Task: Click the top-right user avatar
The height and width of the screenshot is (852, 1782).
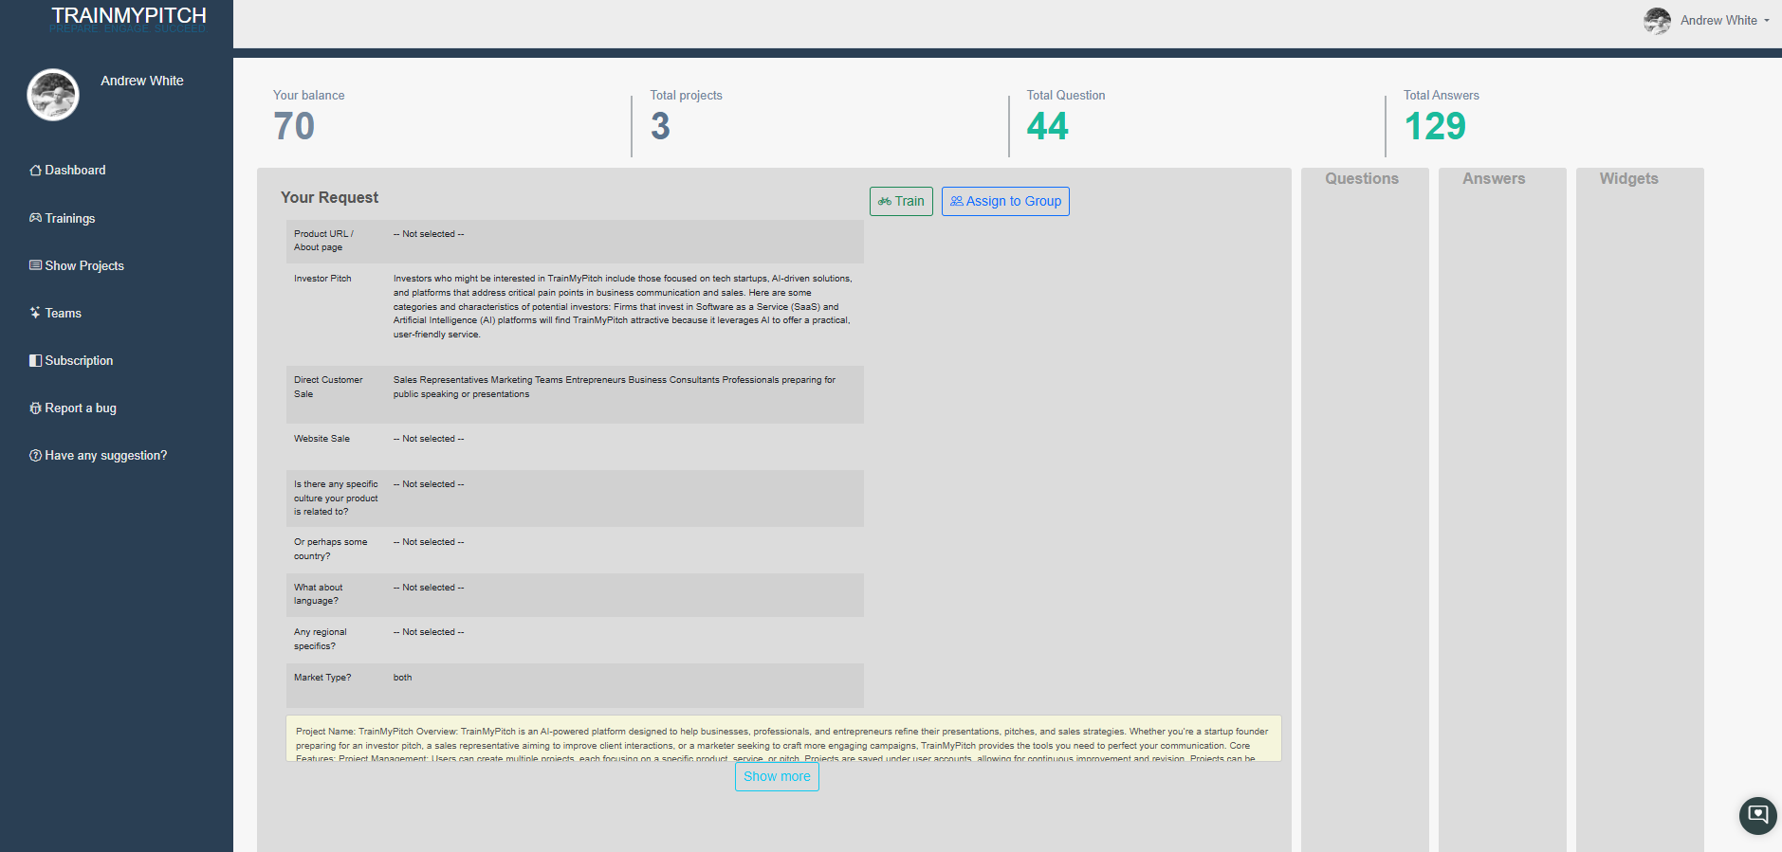Action: [1657, 21]
